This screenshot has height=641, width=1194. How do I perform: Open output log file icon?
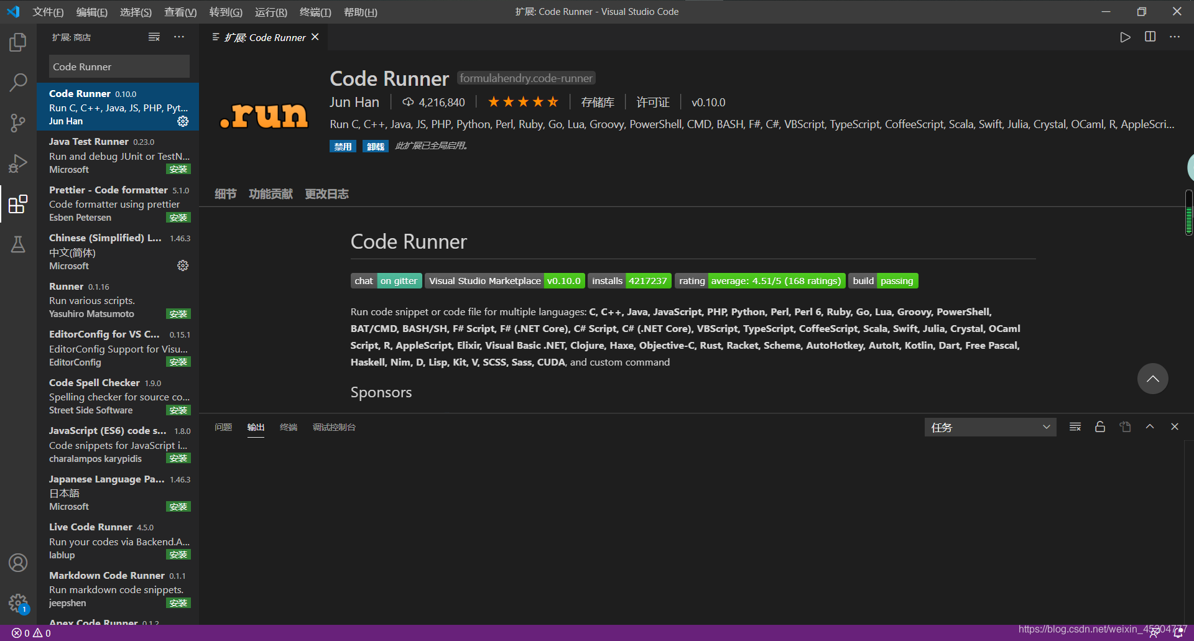point(1125,427)
